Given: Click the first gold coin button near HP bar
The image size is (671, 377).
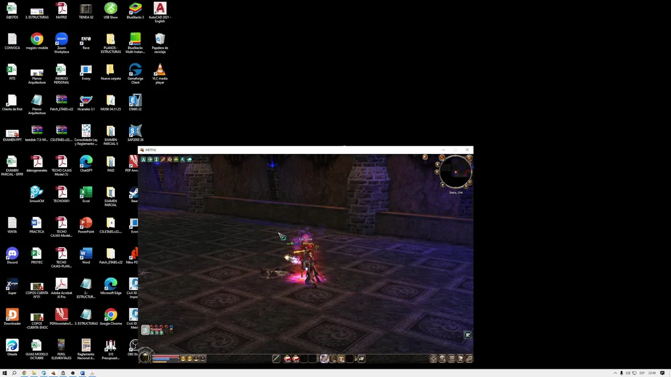Looking at the screenshot, I should click(183, 359).
